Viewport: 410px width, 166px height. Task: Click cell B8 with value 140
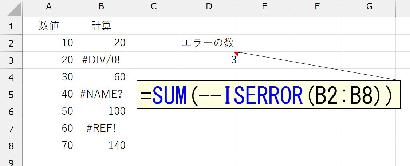[x=101, y=146]
